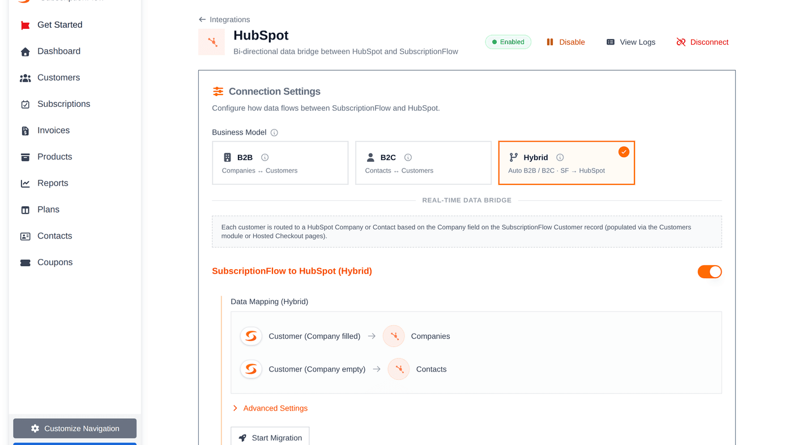Click the SubscriptionFlow logo beside Customer (Company empty)
This screenshot has height=445, width=793.
(x=251, y=369)
